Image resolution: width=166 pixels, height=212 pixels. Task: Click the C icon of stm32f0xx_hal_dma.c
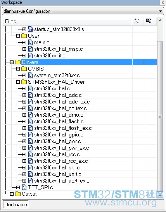click(x=30, y=115)
